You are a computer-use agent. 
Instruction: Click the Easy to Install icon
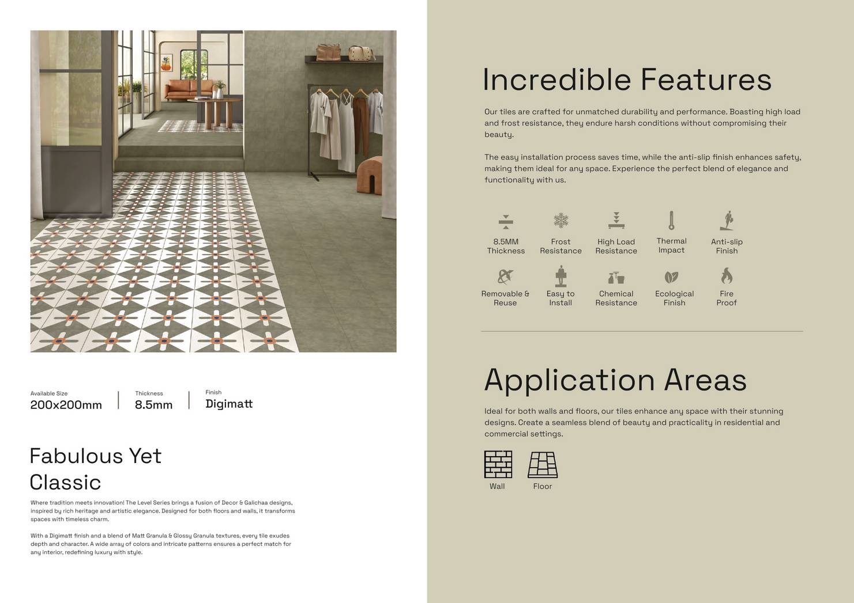(x=560, y=276)
